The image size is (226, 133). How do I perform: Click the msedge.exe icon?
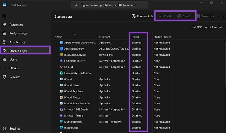pos(61,128)
